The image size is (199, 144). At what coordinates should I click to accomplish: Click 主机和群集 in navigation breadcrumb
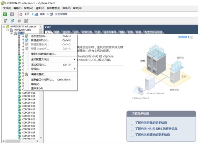61,14
